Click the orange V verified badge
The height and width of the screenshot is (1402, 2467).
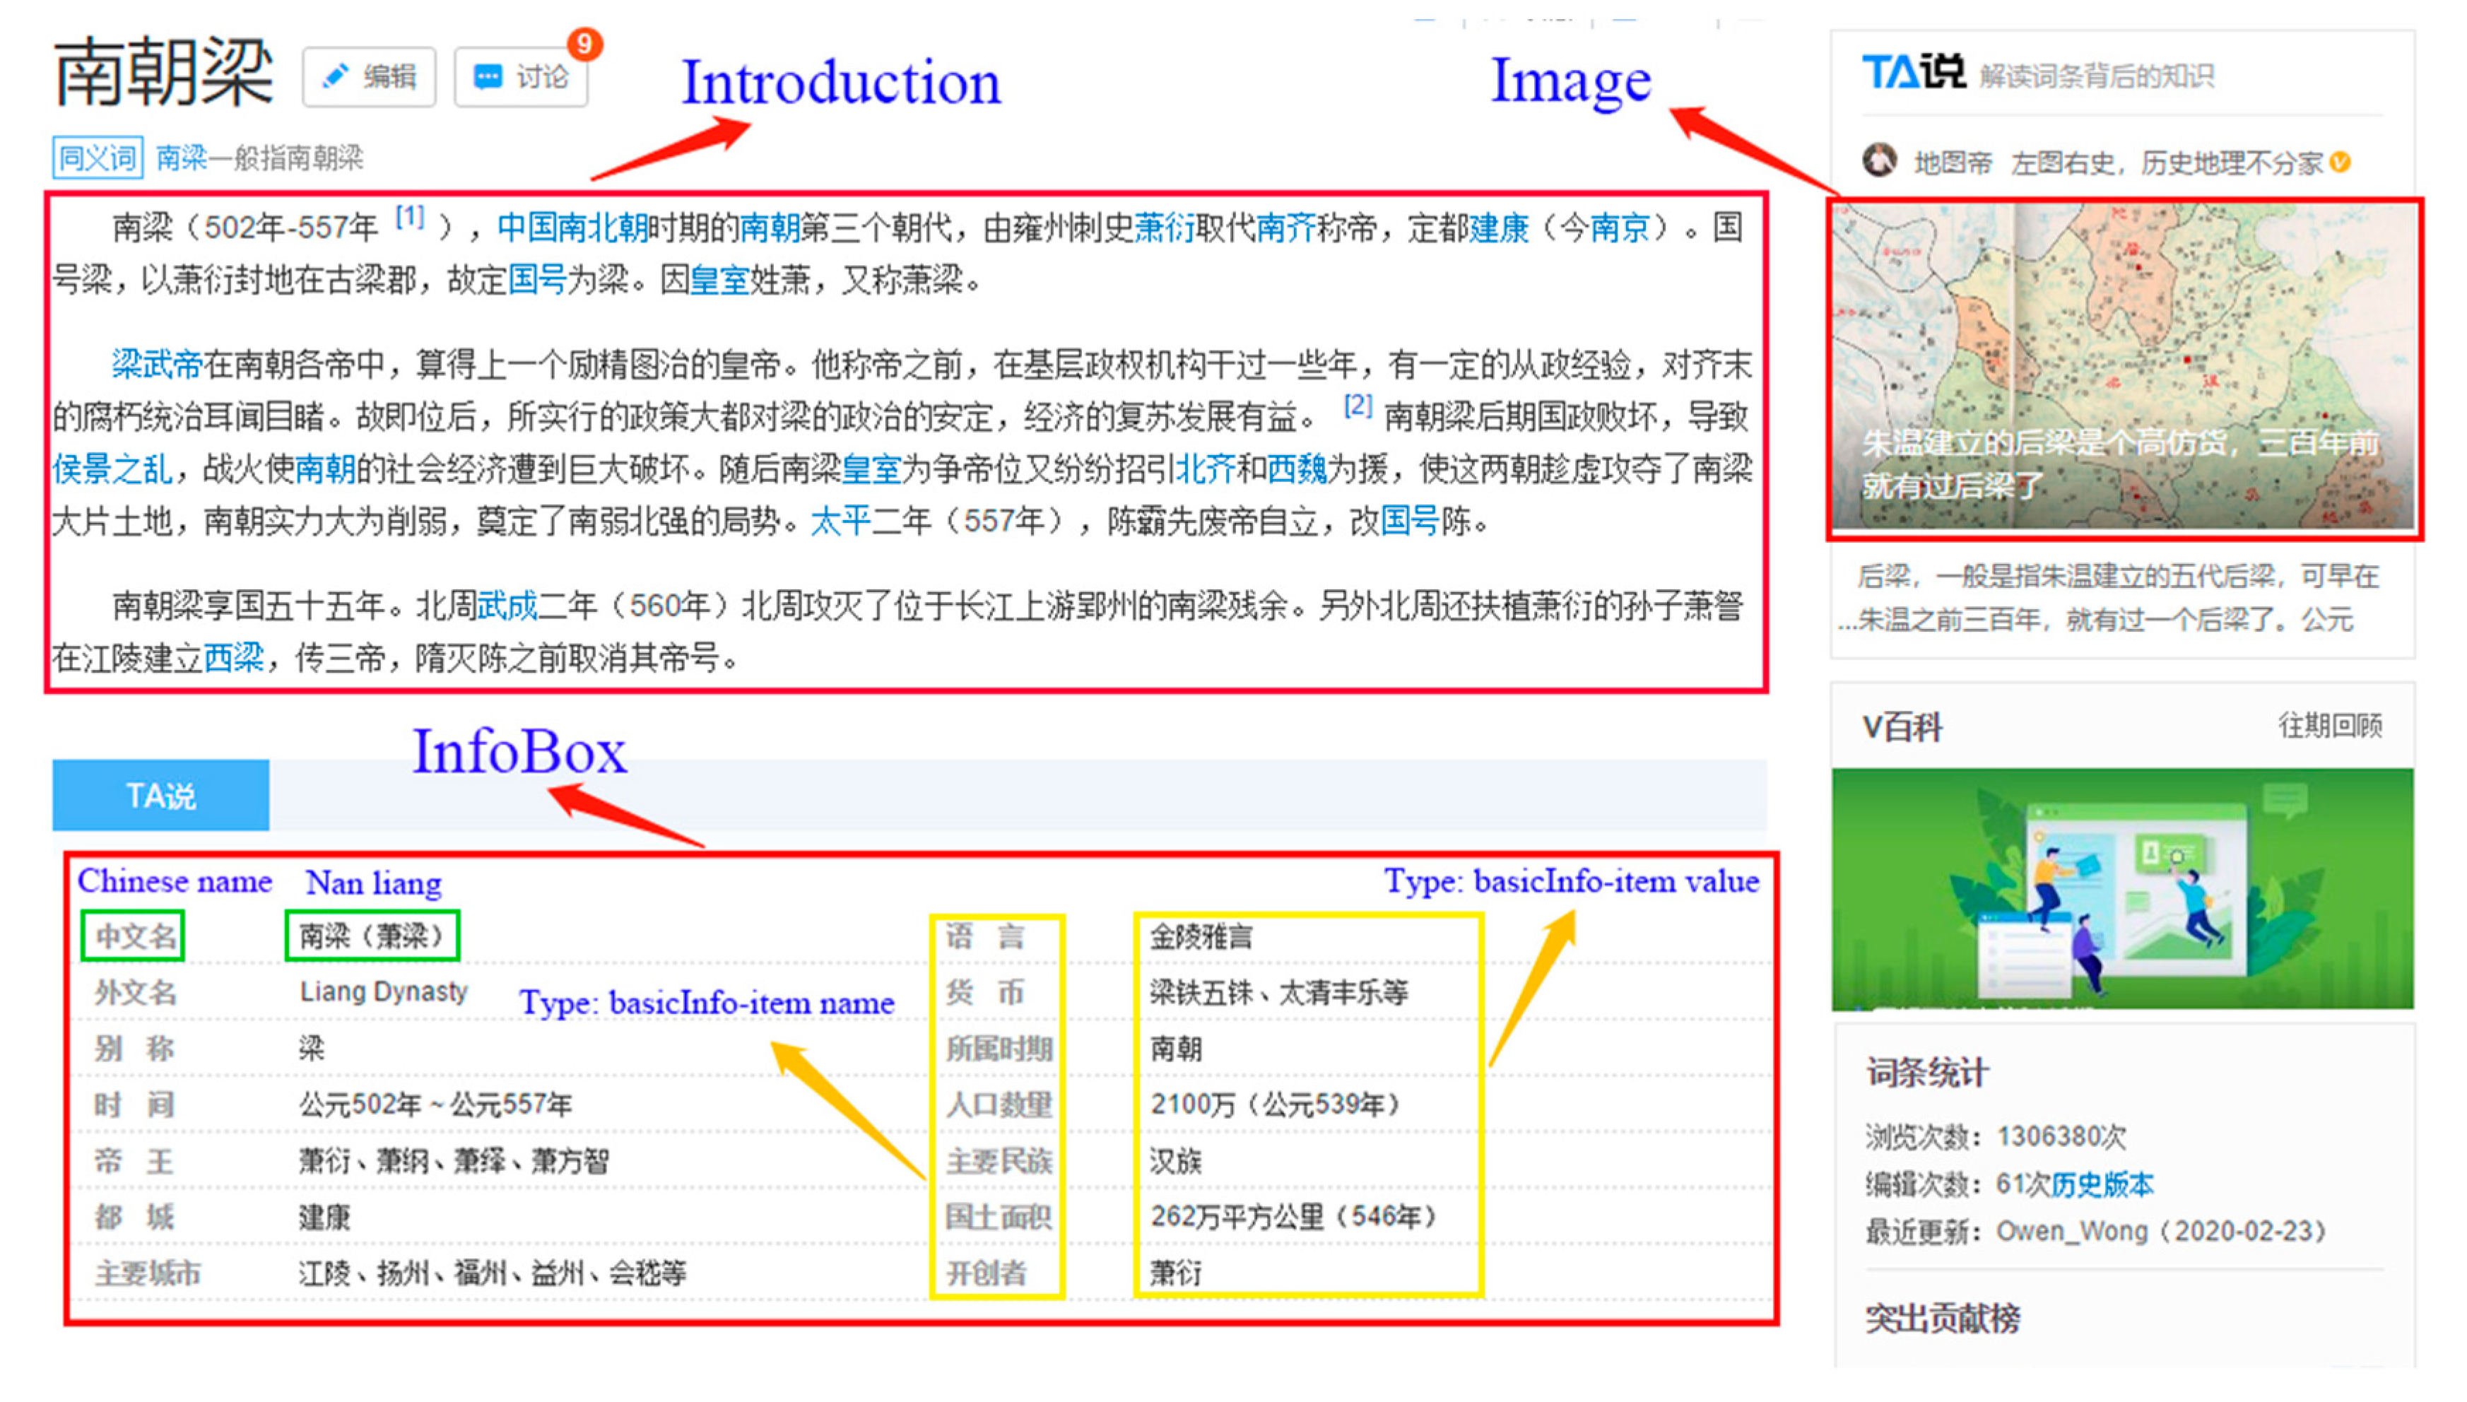tap(2339, 163)
